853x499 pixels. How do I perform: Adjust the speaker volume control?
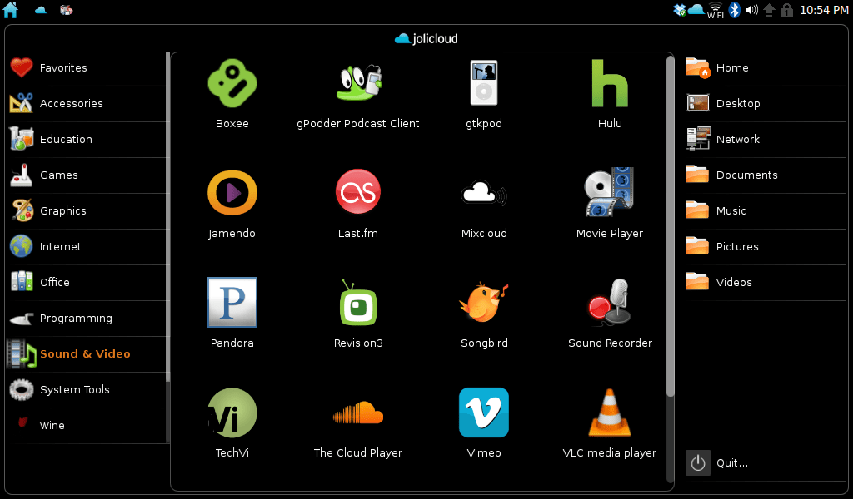coord(752,10)
